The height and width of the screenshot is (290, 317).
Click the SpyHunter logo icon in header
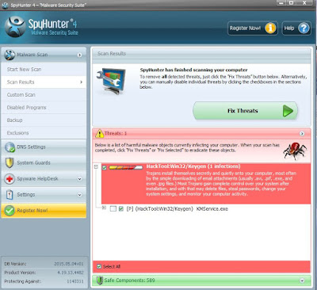15,26
